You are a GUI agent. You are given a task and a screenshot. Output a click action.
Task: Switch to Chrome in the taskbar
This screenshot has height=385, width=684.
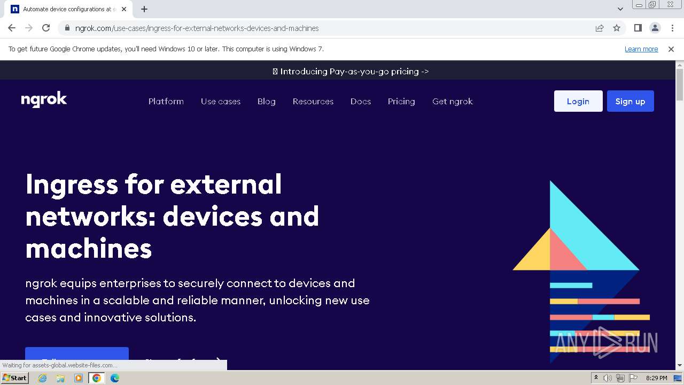tap(97, 378)
